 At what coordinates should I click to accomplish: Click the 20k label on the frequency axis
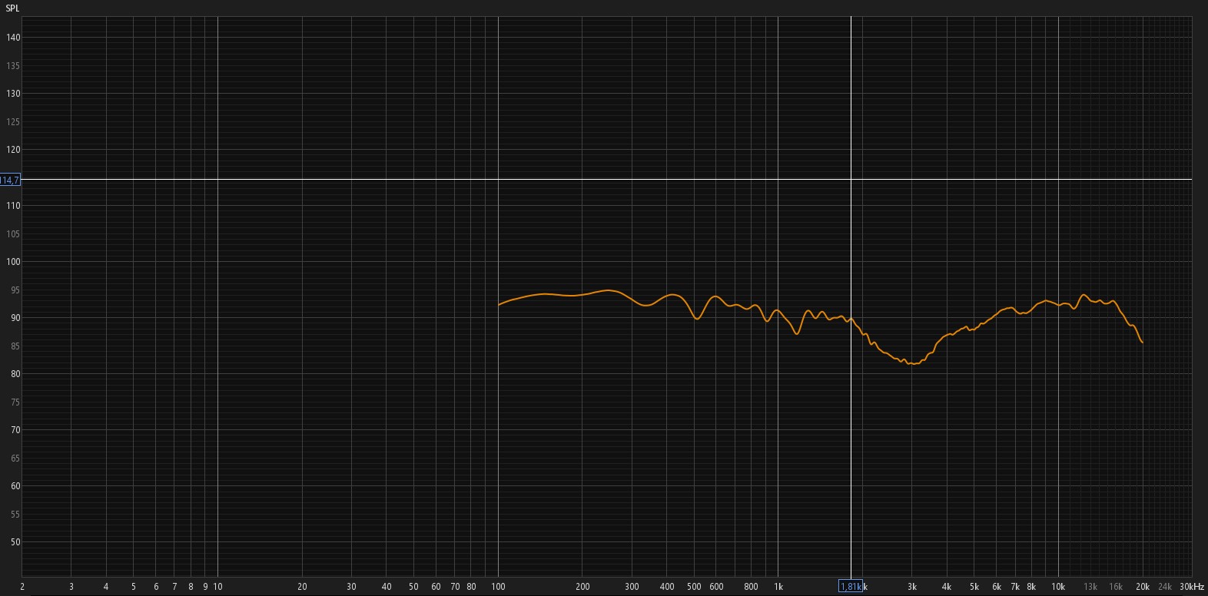1143,587
